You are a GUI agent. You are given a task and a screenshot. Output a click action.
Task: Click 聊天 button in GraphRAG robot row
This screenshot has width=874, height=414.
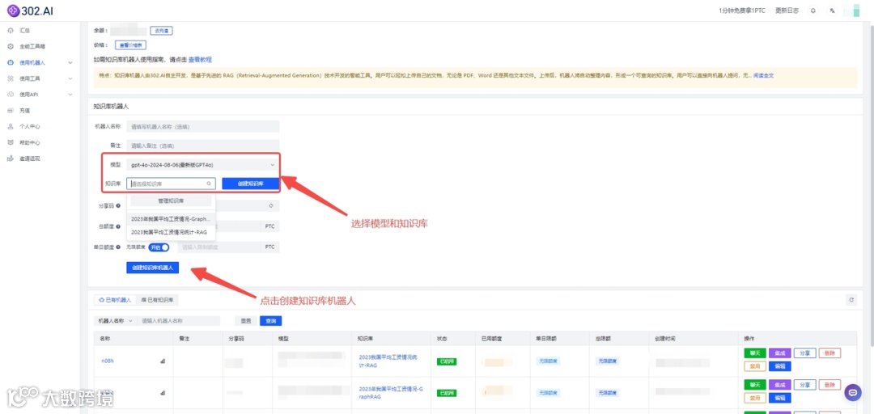(x=755, y=384)
